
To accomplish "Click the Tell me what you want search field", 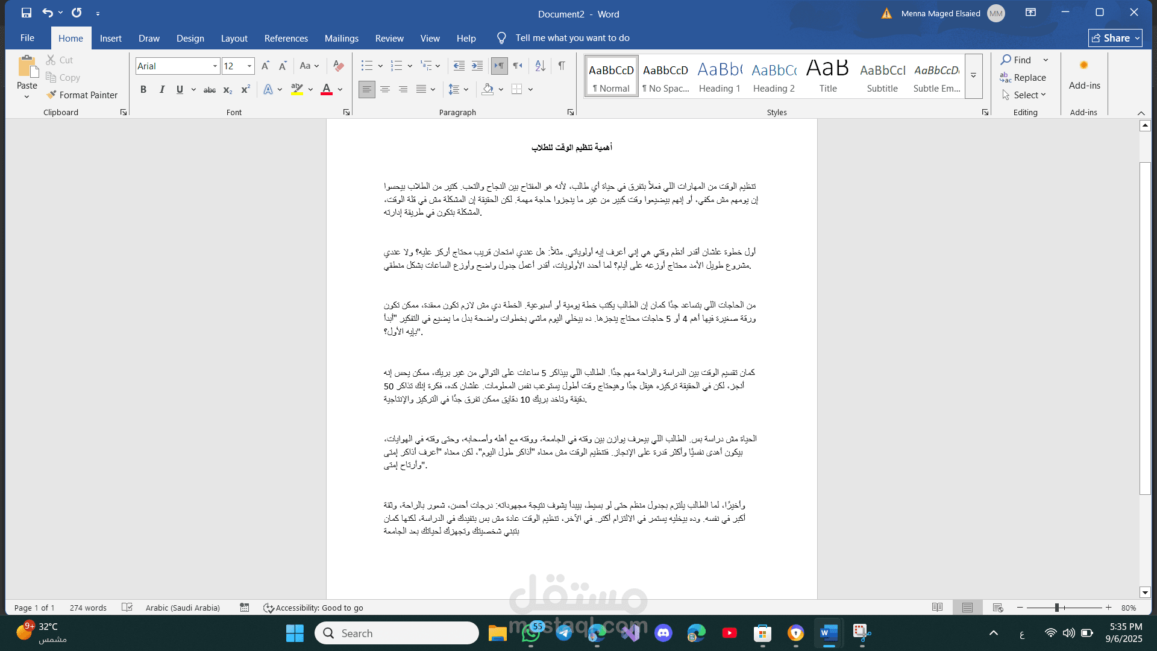I will coord(572,38).
